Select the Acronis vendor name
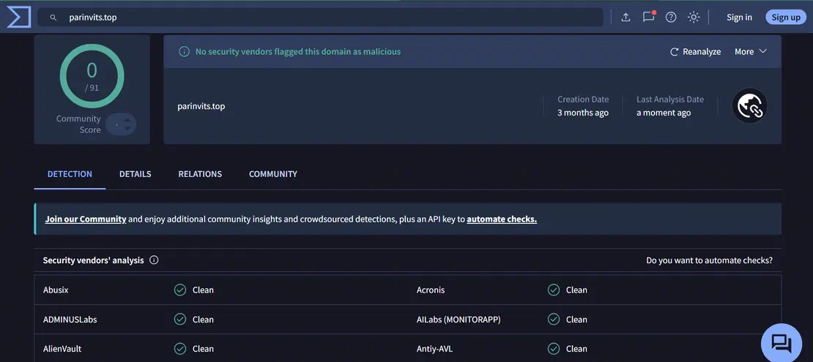This screenshot has height=362, width=813. (431, 290)
